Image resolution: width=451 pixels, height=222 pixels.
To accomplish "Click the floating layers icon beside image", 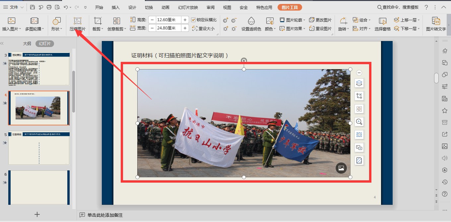I will coord(359,83).
